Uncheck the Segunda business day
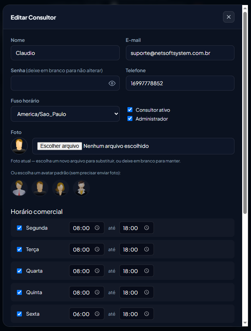Image resolution: width=251 pixels, height=331 pixels. click(20, 228)
